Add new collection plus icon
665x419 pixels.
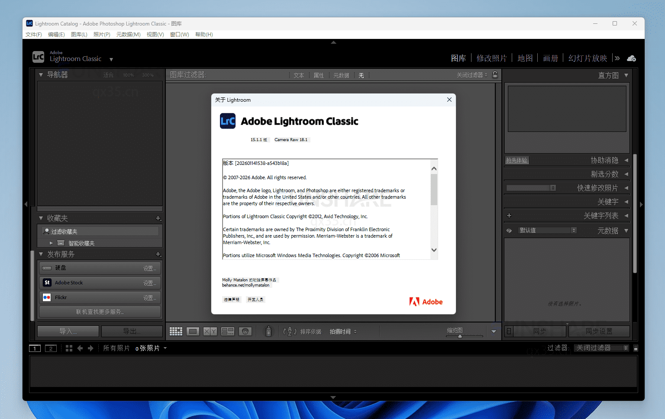point(158,219)
